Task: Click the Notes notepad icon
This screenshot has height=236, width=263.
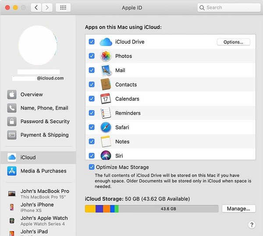Action: [x=106, y=142]
